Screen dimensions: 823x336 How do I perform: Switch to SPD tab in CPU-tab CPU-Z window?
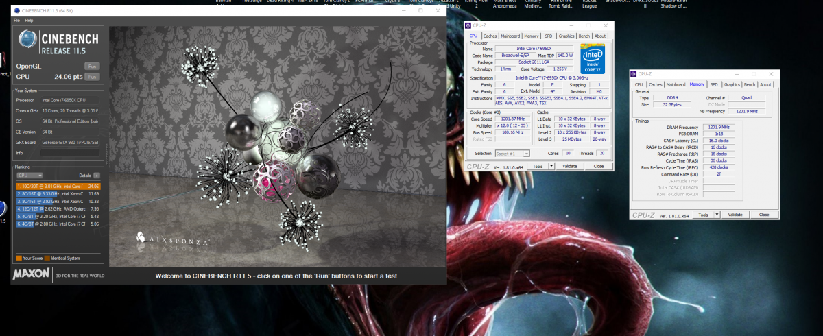coord(548,36)
